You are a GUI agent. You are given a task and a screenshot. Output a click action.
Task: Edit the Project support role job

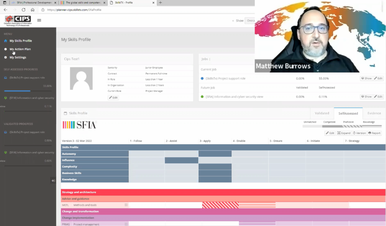pyautogui.click(x=378, y=78)
